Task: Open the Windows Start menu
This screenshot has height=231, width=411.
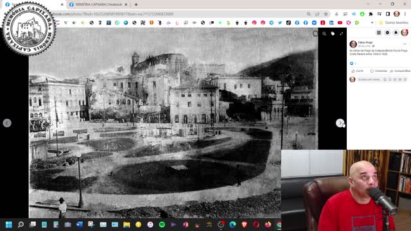Action: pyautogui.click(x=8, y=225)
